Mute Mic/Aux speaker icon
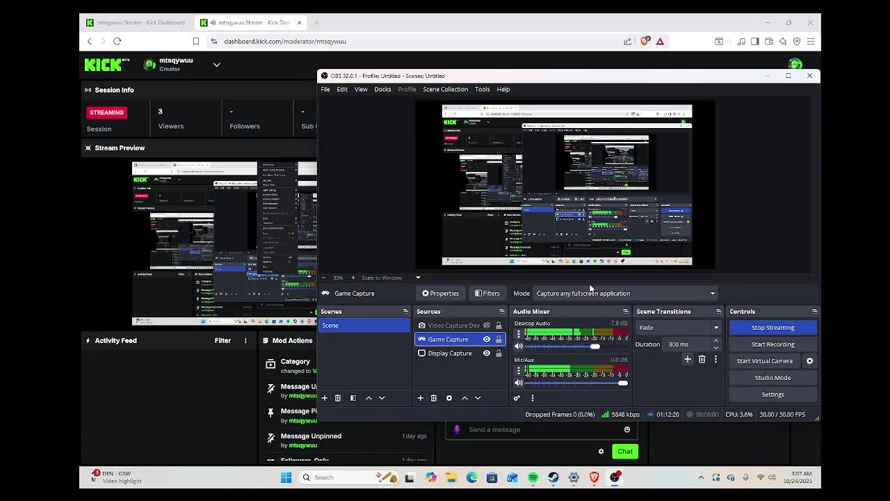The image size is (890, 501). pos(518,383)
